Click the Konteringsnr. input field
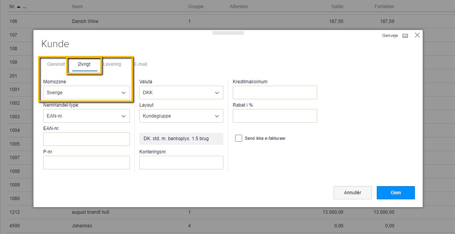Screen dimensions: 455x234 (181, 163)
